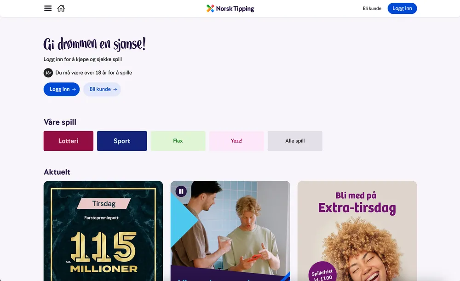Click the arrow in blue Logg inn button
460x281 pixels.
tap(74, 89)
